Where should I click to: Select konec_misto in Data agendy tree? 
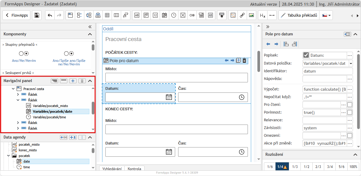click(x=27, y=150)
